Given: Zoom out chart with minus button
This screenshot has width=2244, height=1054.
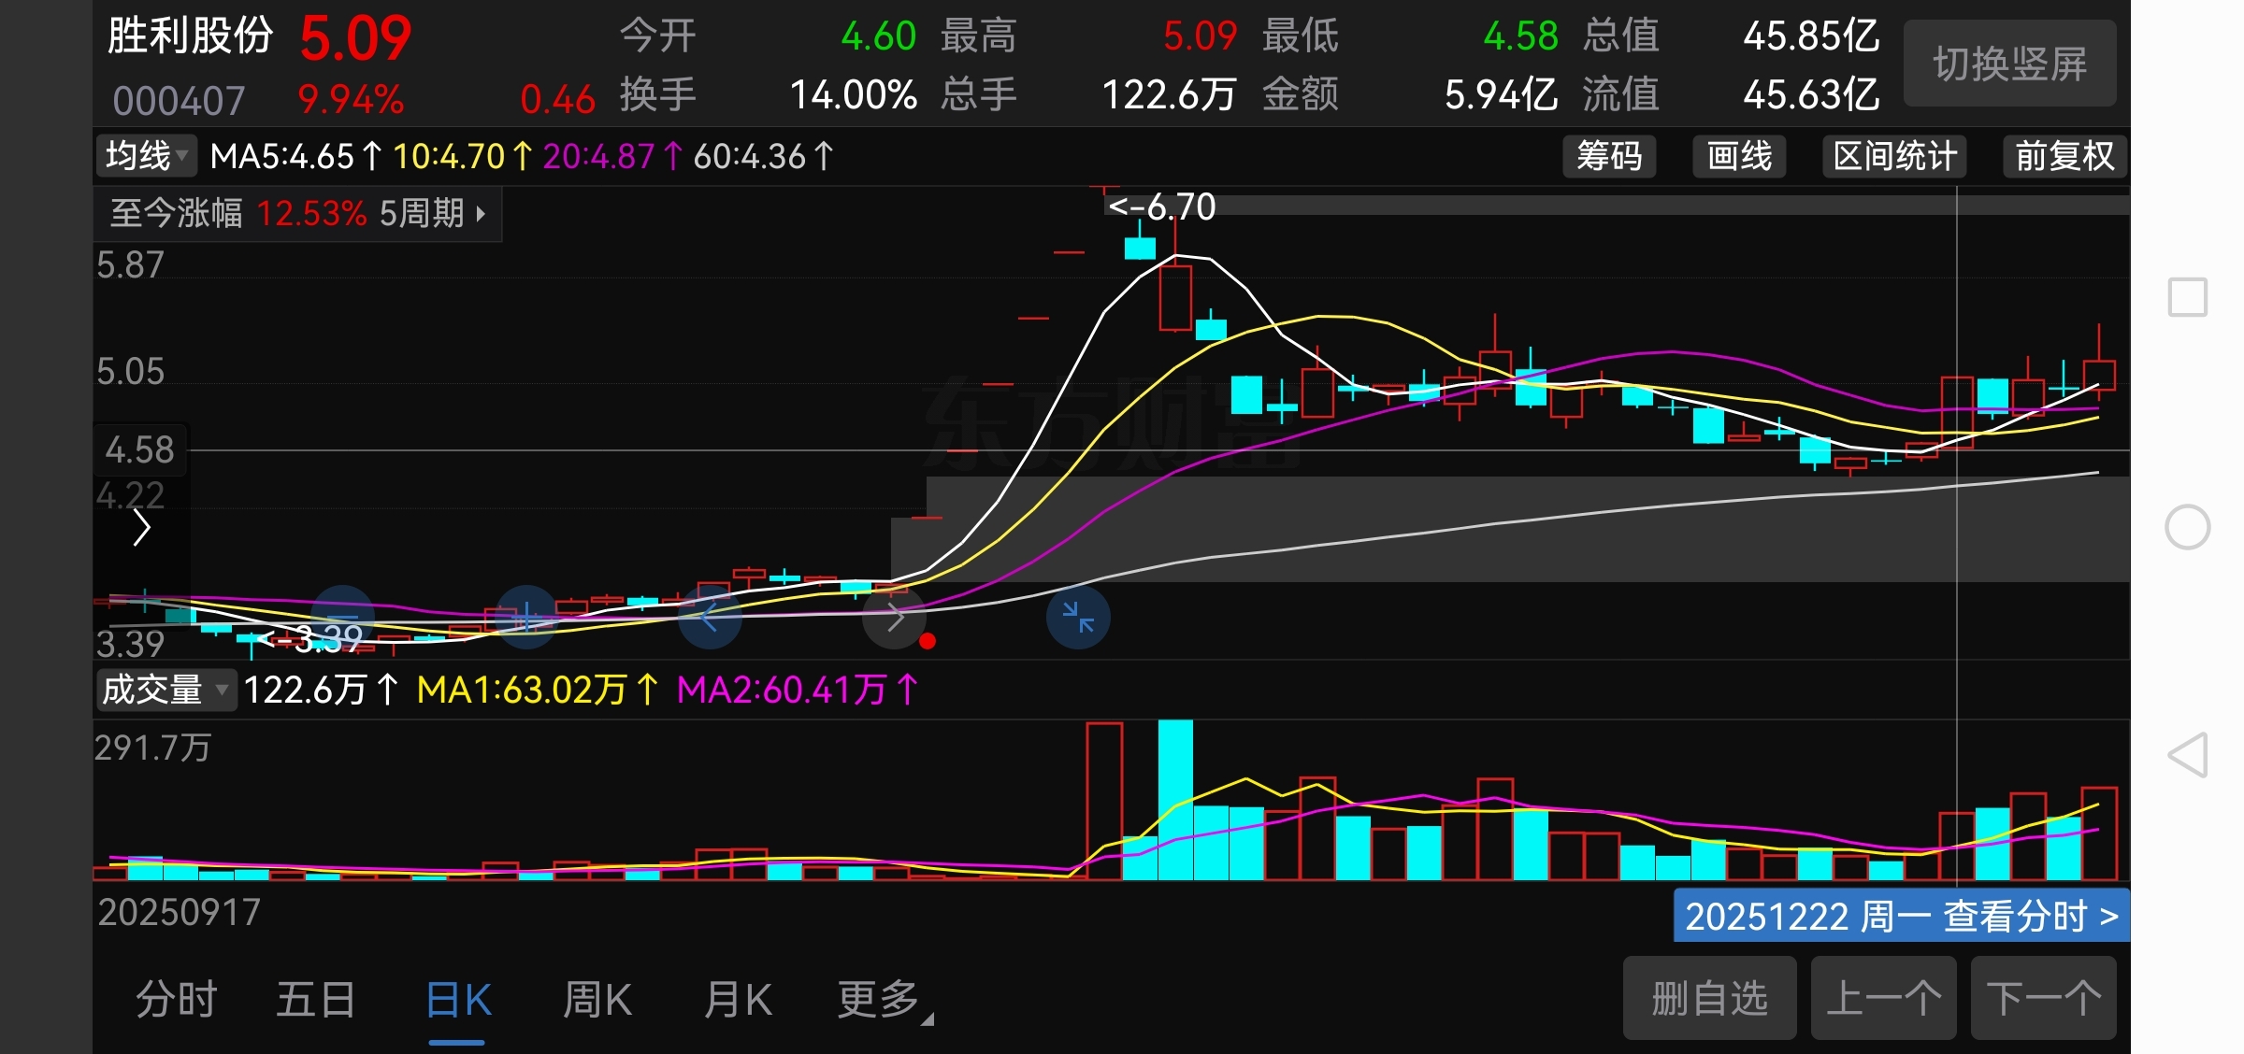Looking at the screenshot, I should 342,617.
